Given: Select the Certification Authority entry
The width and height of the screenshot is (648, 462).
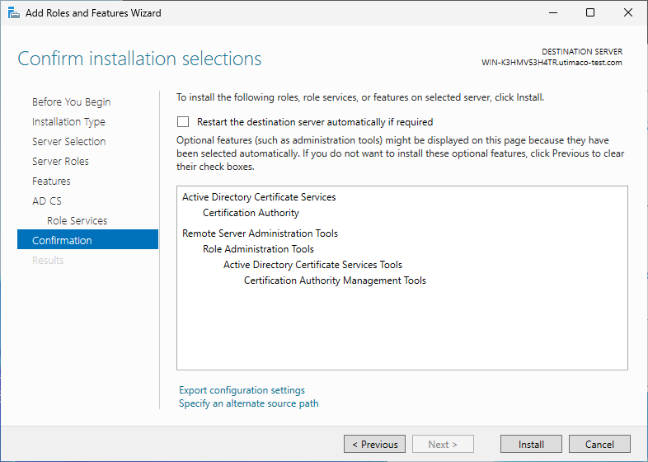Looking at the screenshot, I should click(x=251, y=213).
